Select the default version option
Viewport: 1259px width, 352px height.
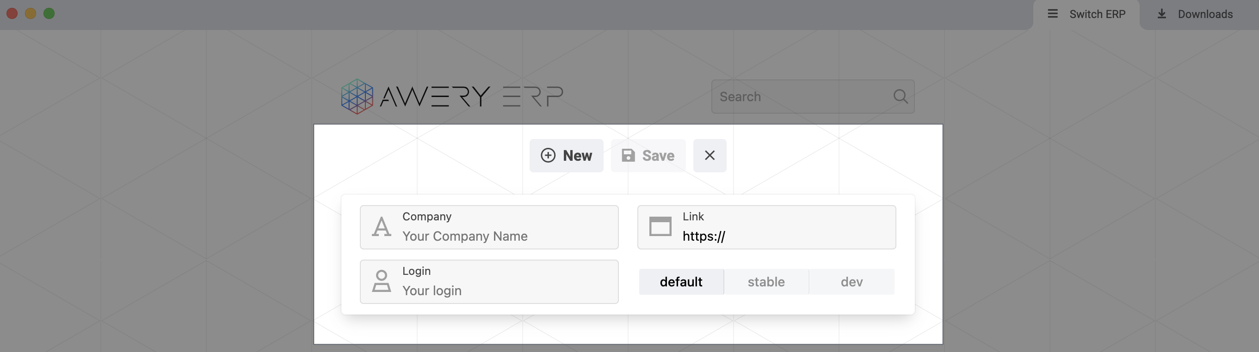(681, 282)
